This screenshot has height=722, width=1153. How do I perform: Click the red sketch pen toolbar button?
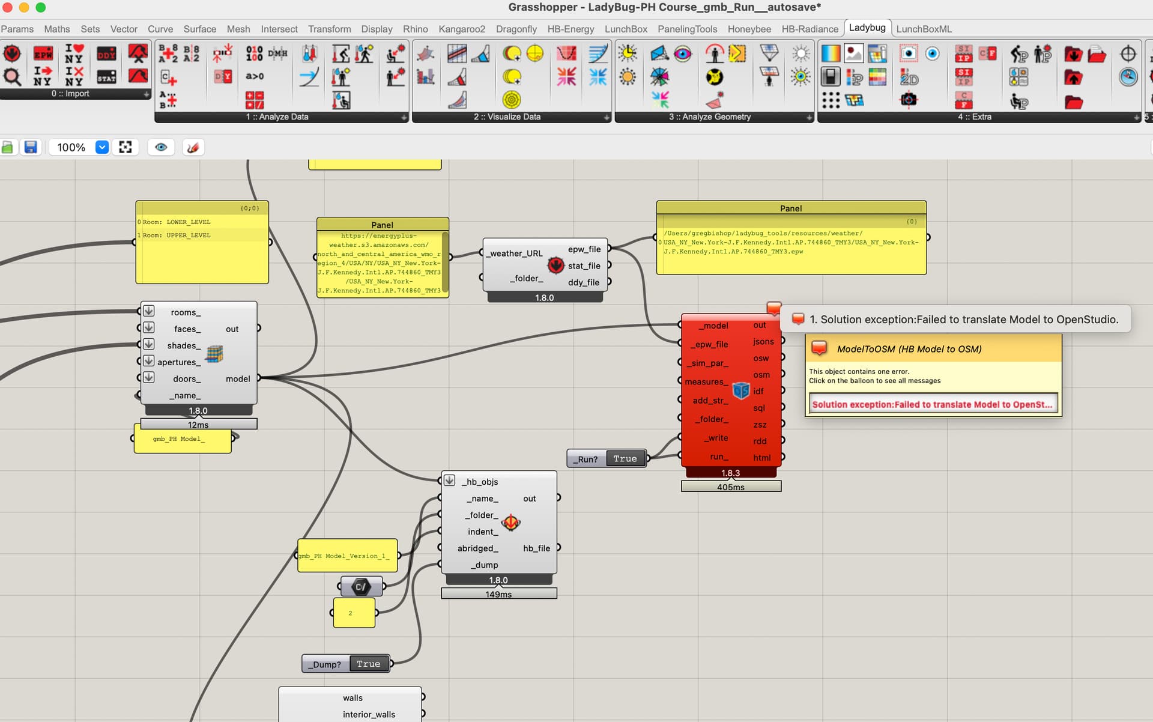[x=193, y=147]
